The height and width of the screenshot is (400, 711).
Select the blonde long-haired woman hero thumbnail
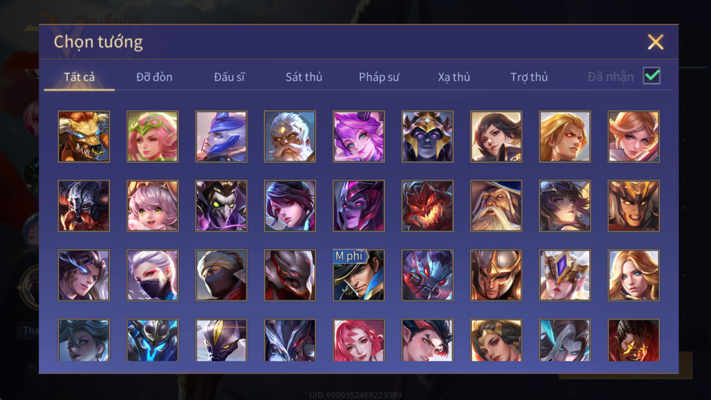pyautogui.click(x=633, y=275)
